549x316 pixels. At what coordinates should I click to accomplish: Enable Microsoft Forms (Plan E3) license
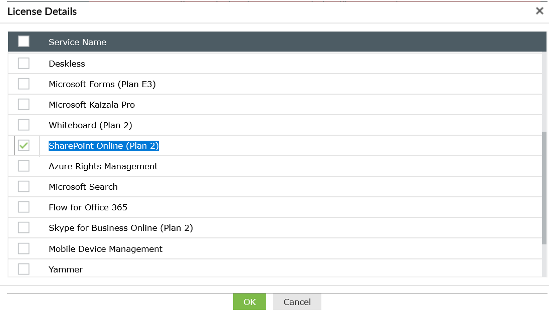24,84
